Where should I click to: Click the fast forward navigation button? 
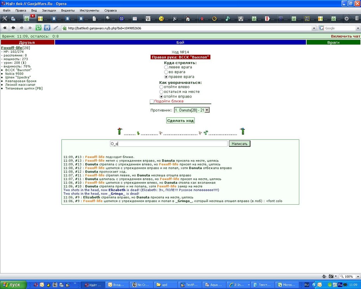pyautogui.click(x=30, y=28)
